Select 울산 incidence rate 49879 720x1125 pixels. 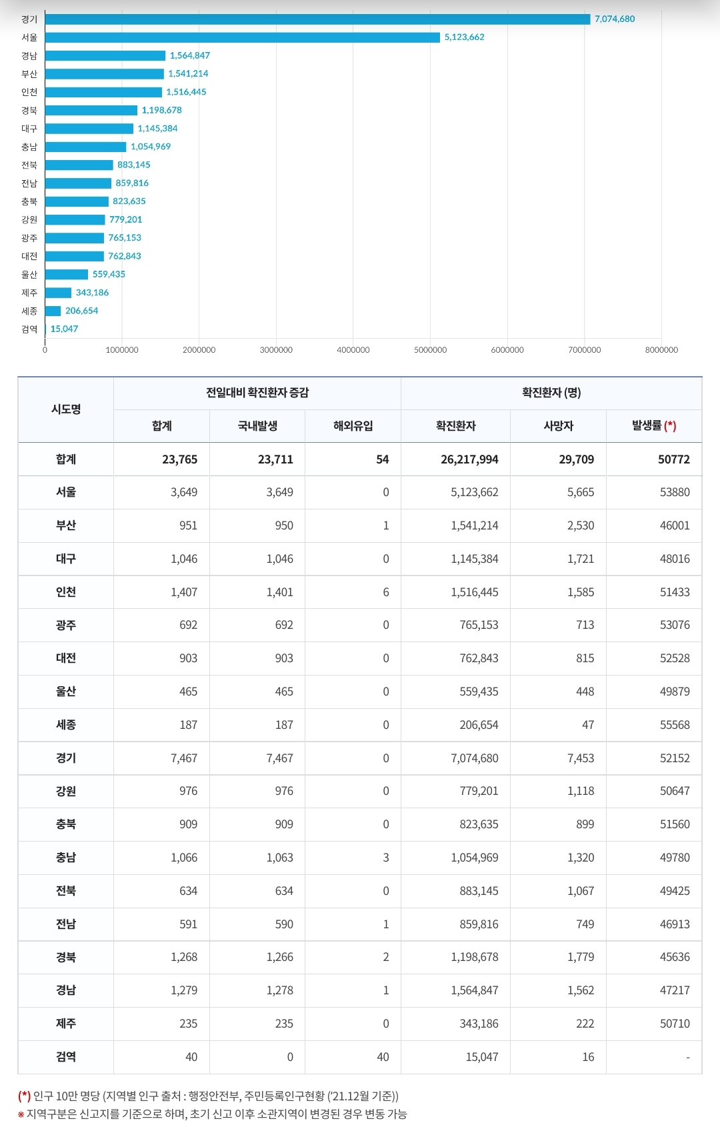(x=675, y=692)
